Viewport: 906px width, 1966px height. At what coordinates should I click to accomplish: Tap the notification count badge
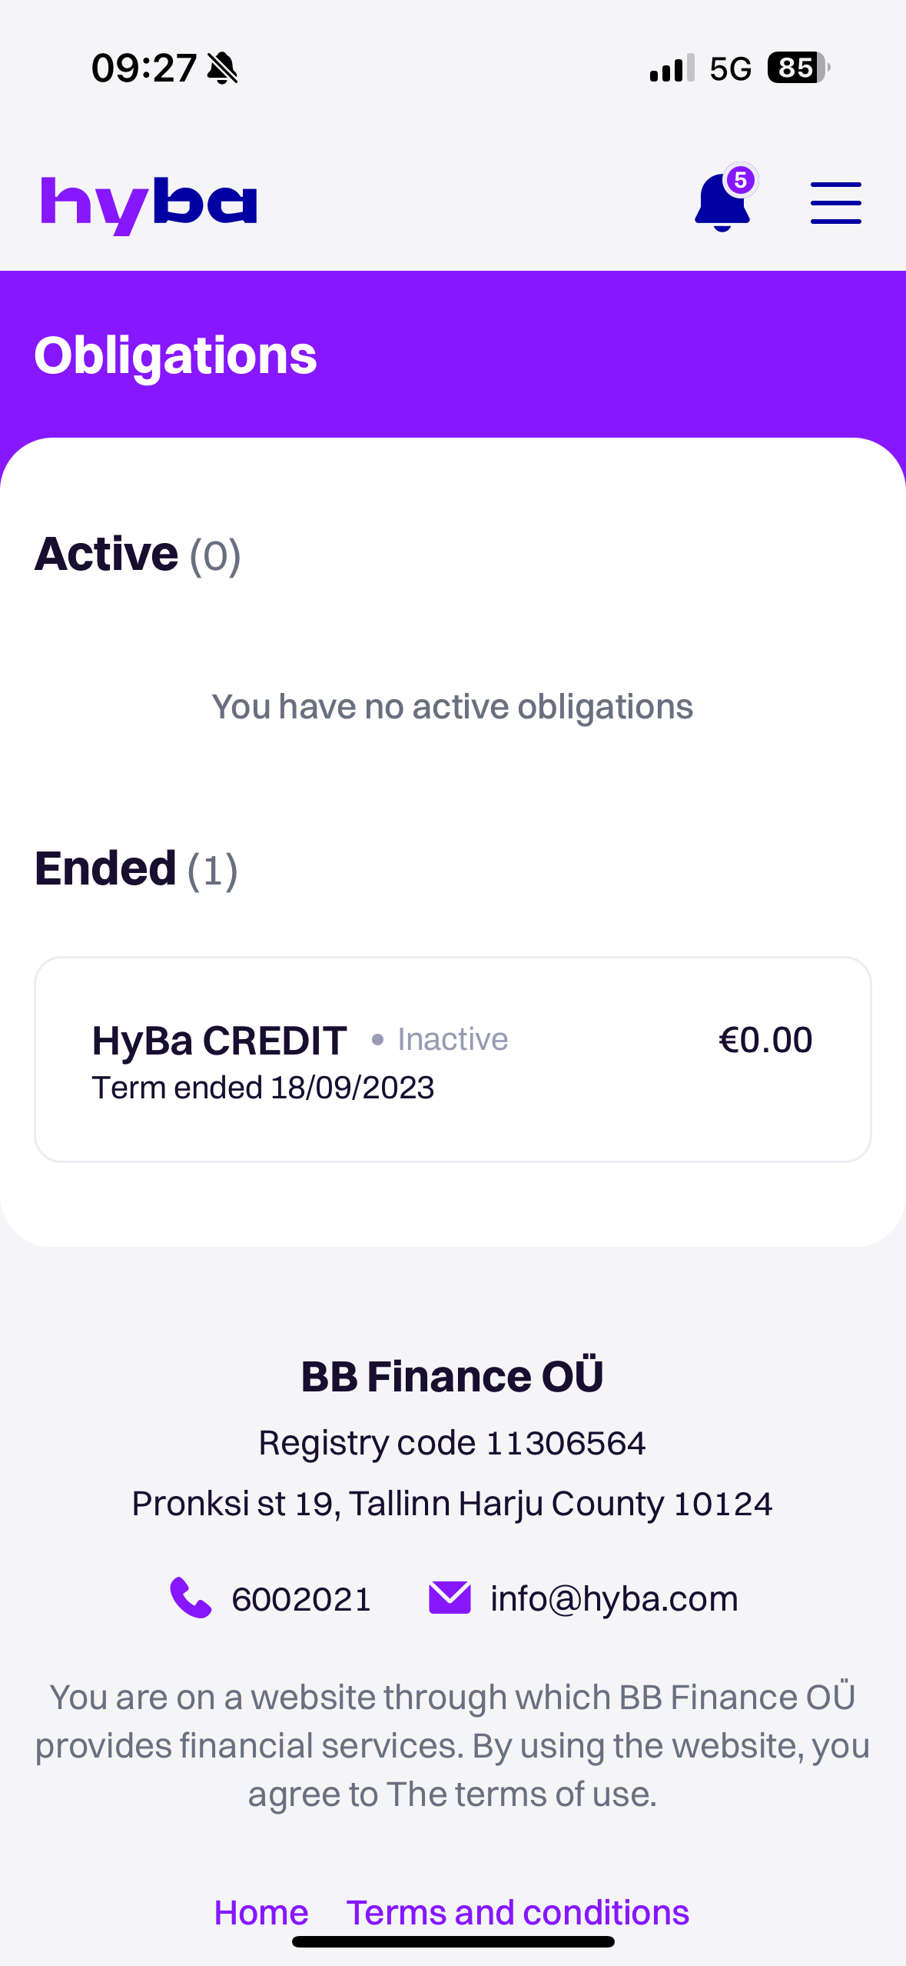coord(741,181)
